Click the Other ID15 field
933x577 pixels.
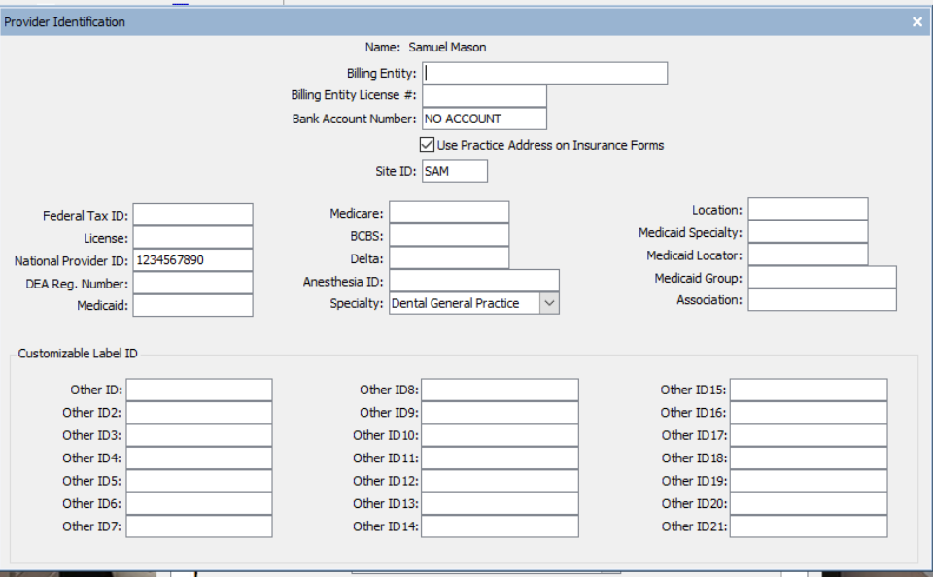[x=809, y=390]
